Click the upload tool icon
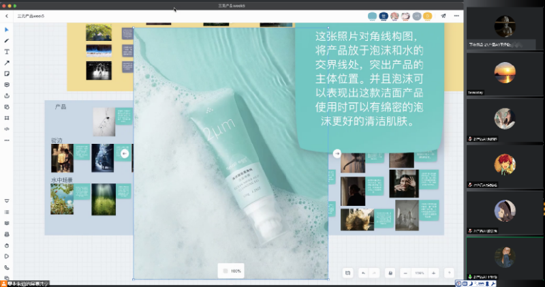 pyautogui.click(x=7, y=95)
